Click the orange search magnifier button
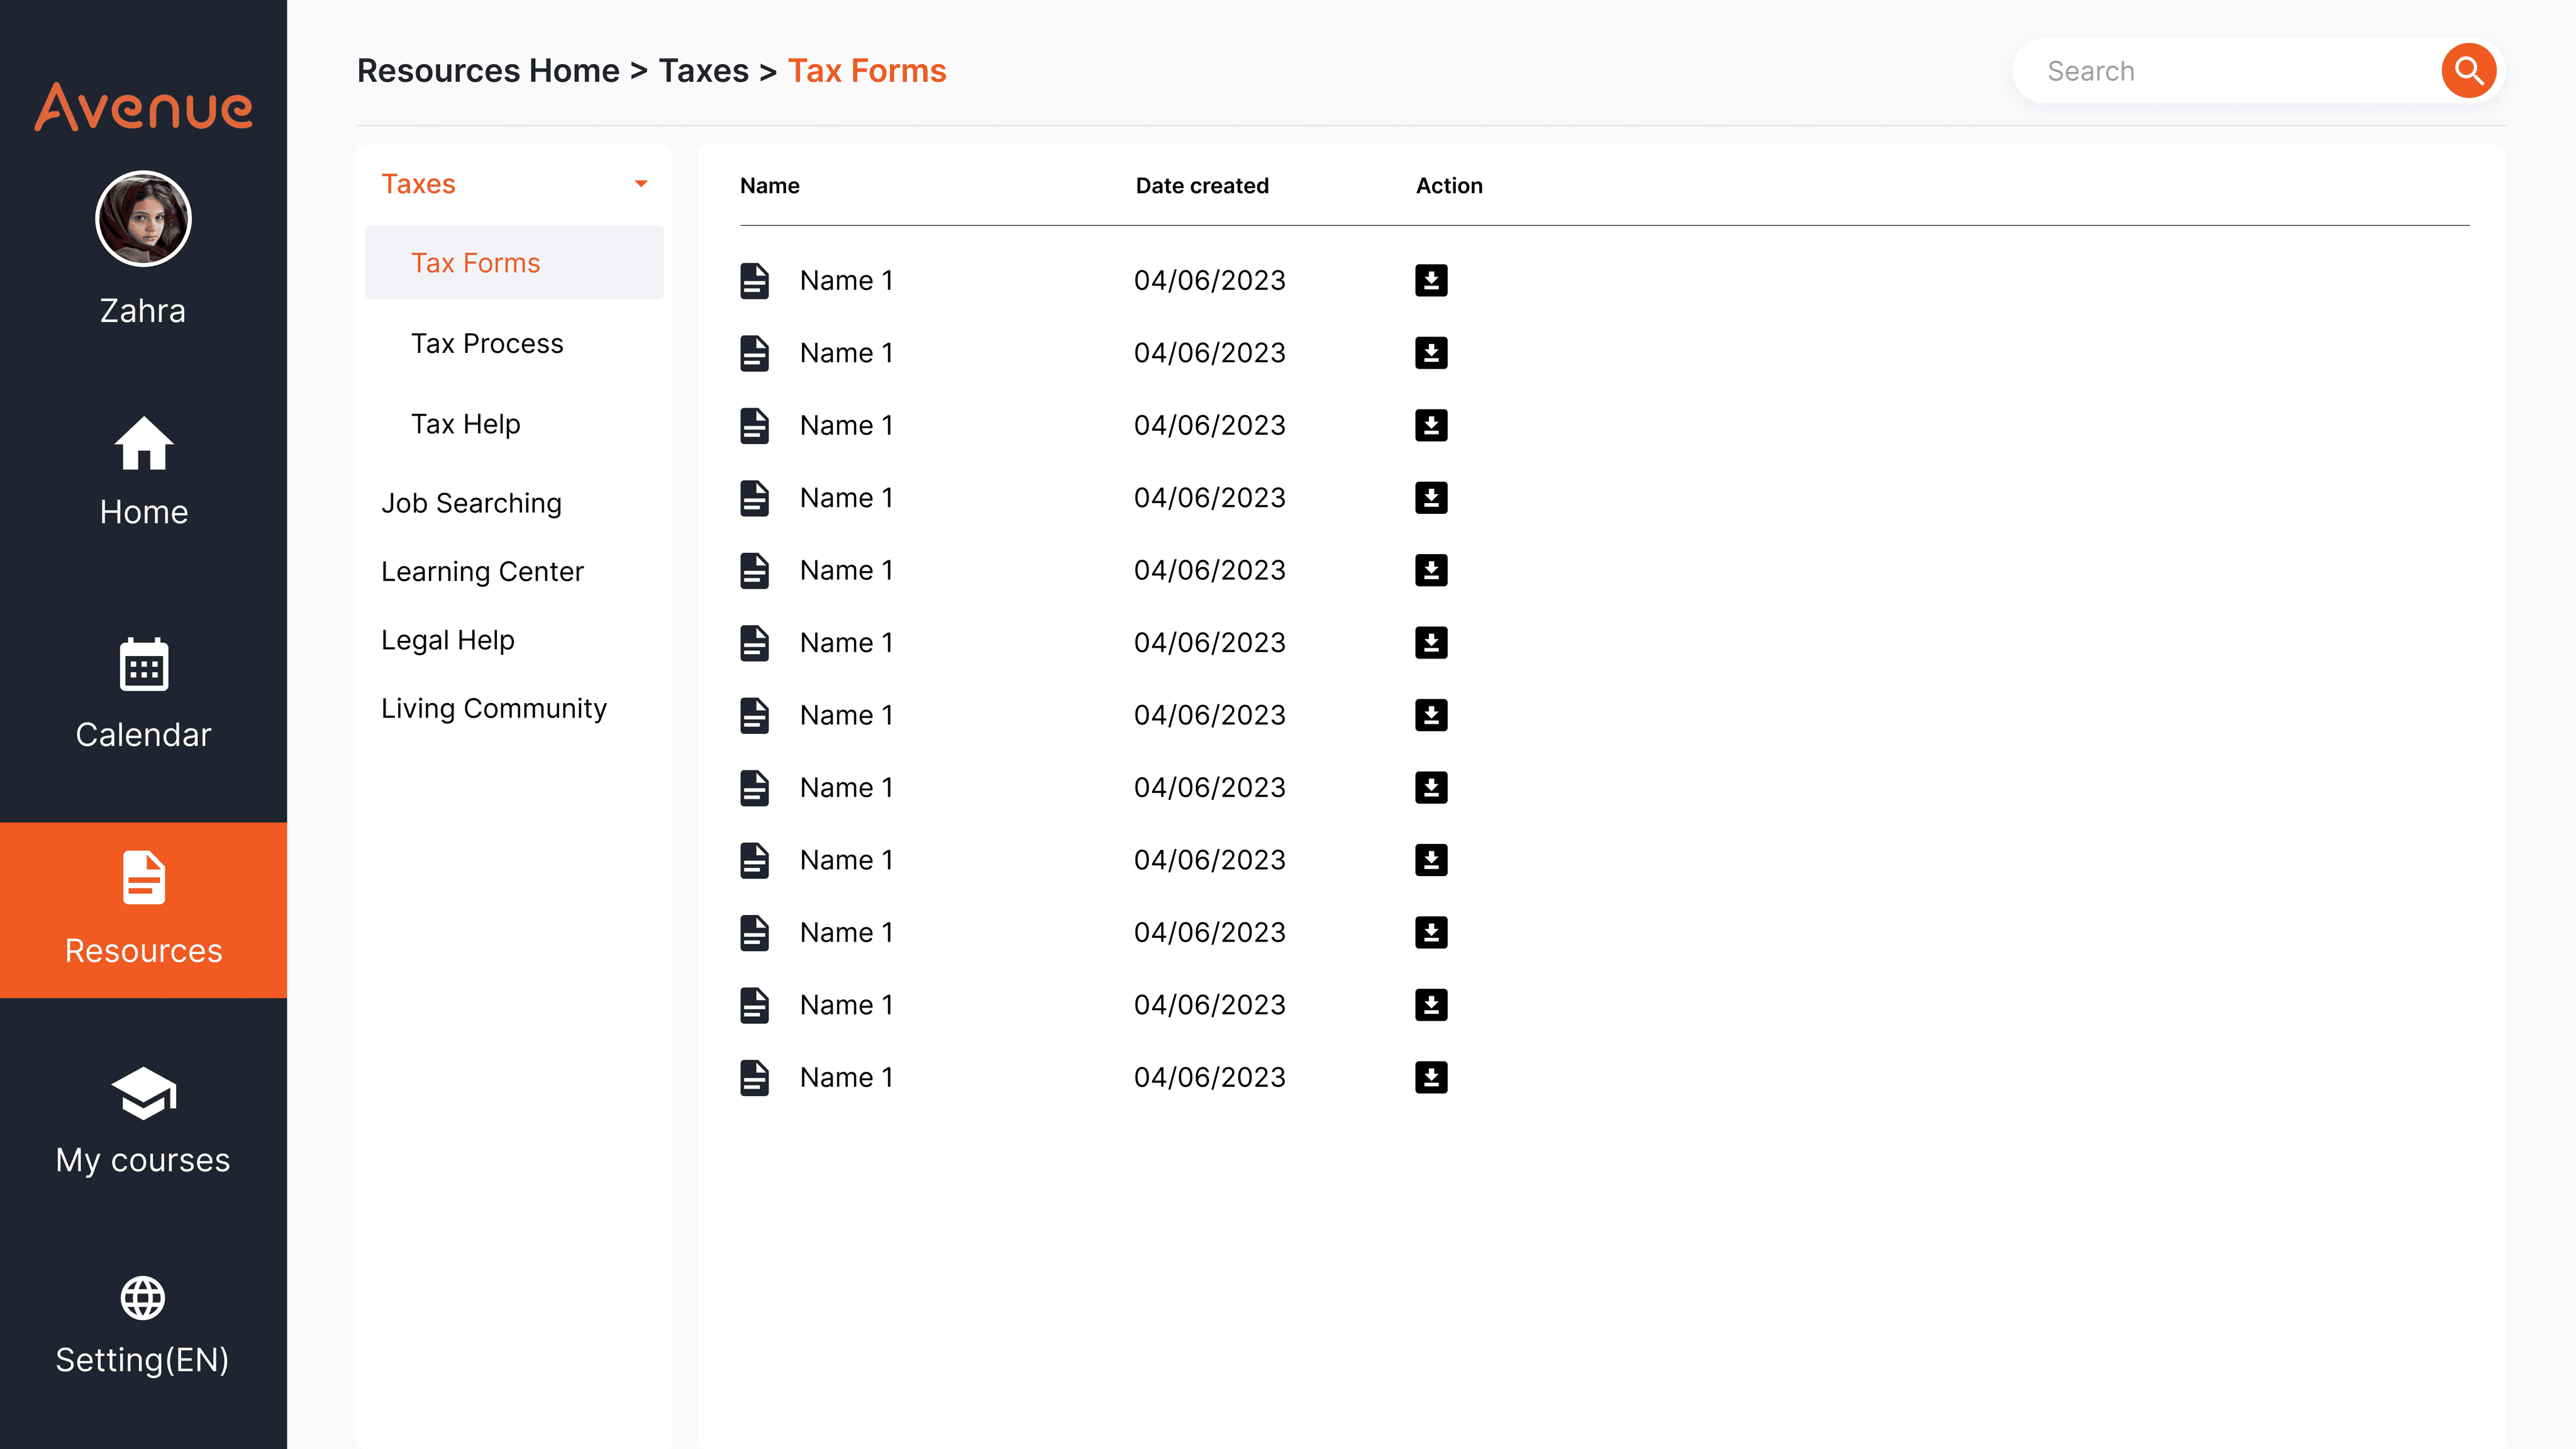 pos(2468,71)
